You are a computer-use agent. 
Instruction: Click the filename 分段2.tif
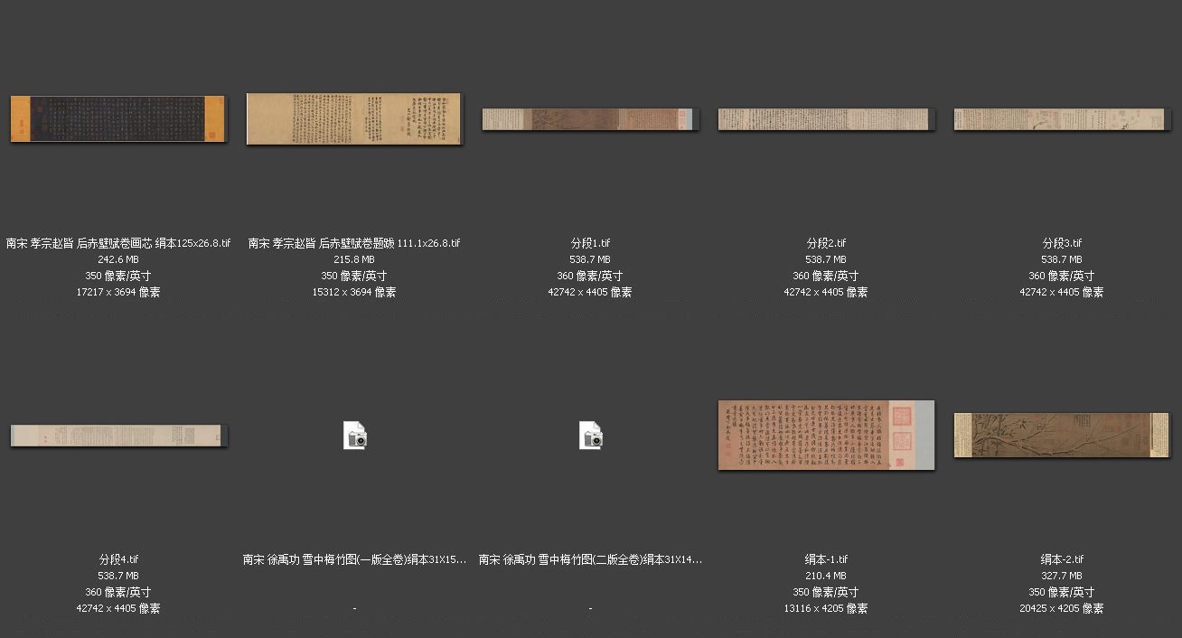click(x=826, y=243)
